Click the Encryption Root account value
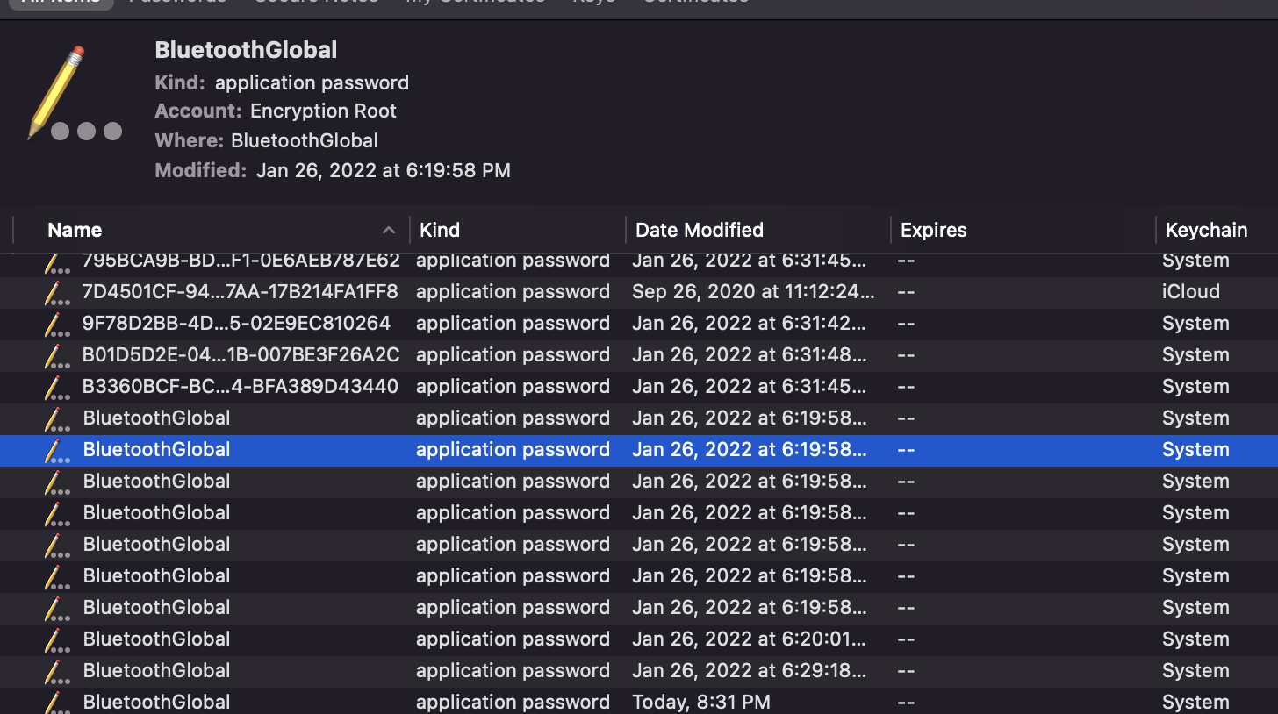This screenshot has height=714, width=1278. click(x=323, y=111)
